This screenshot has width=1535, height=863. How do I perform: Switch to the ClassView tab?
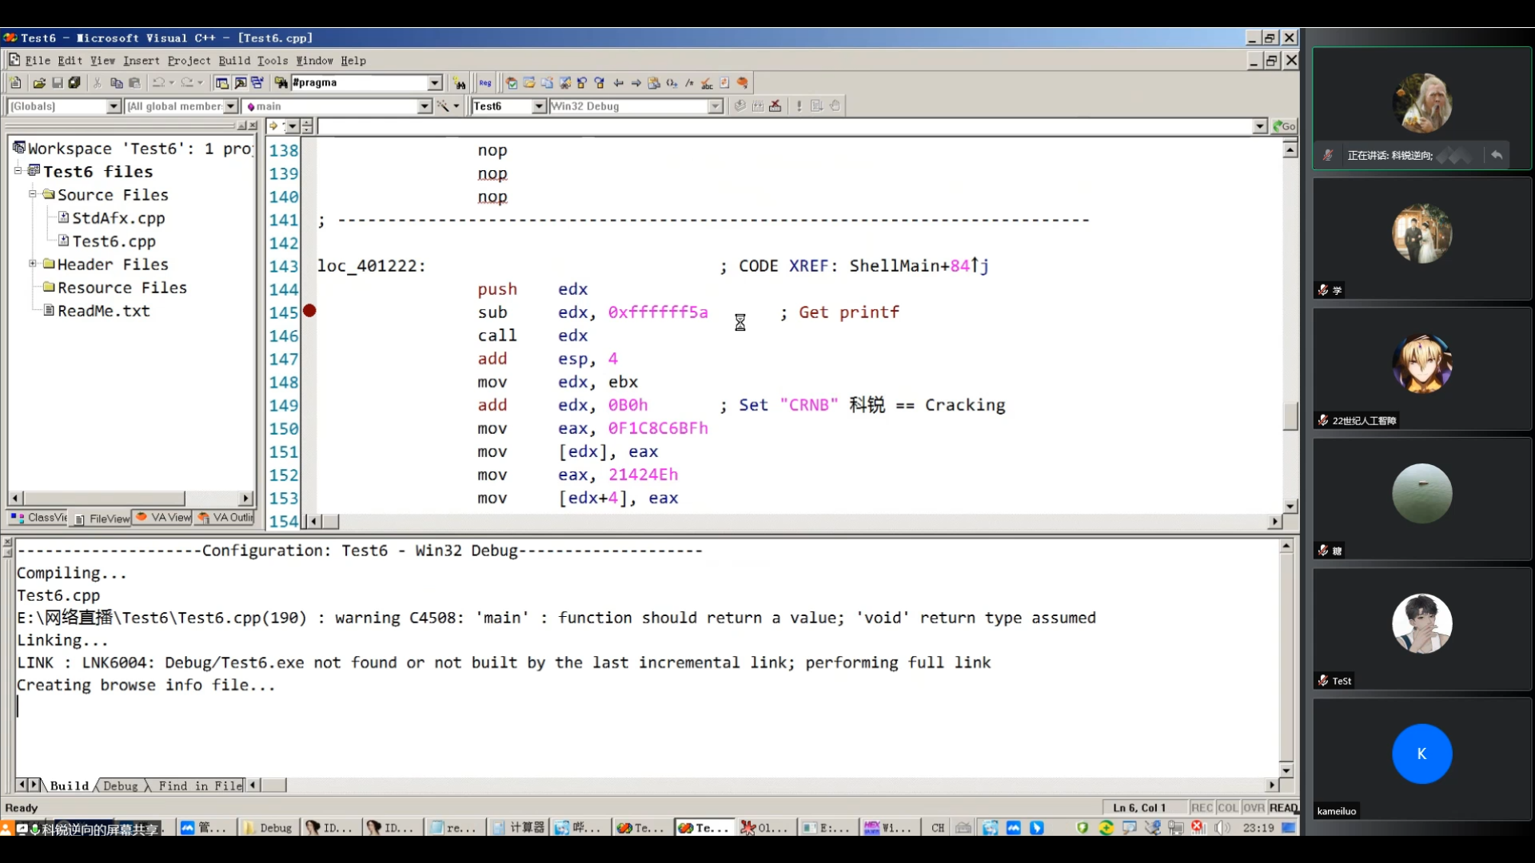pyautogui.click(x=38, y=518)
